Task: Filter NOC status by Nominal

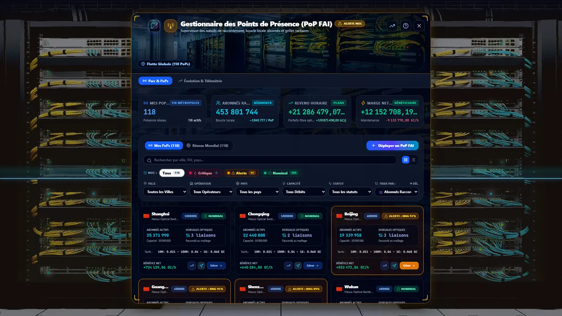Action: pyautogui.click(x=281, y=173)
